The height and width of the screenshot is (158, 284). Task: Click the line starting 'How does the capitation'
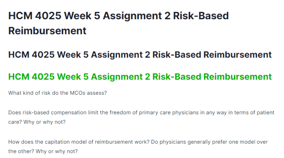[x=138, y=142]
